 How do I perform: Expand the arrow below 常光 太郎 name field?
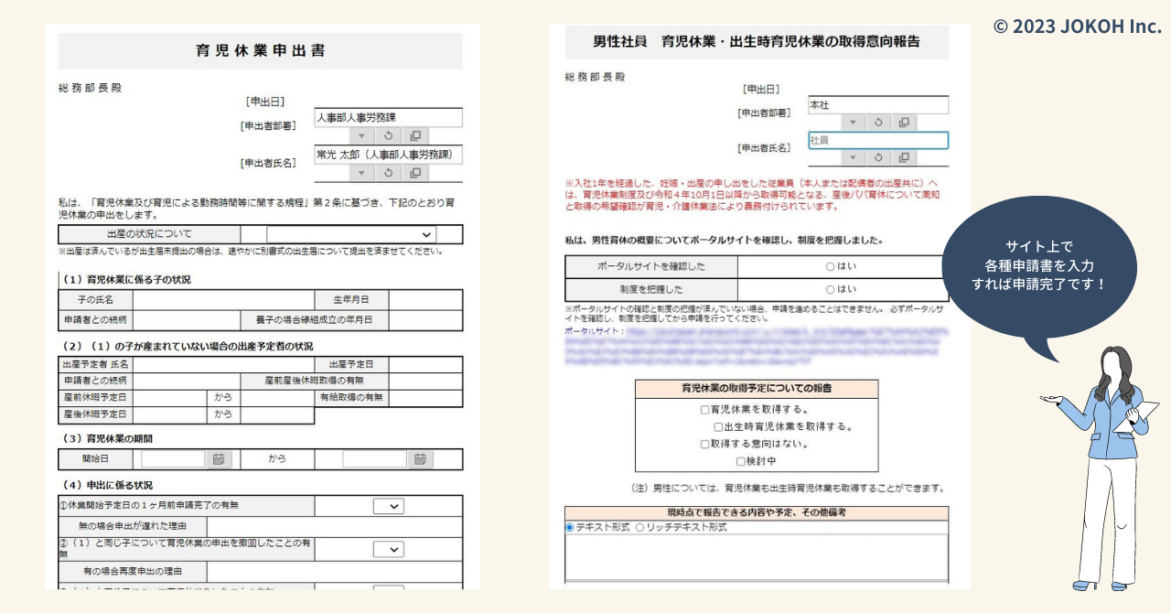[x=361, y=172]
